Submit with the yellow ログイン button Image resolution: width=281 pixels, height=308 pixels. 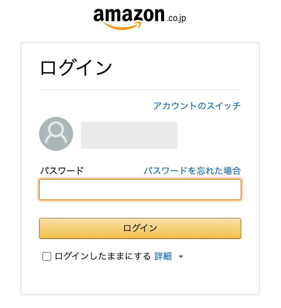tap(140, 228)
